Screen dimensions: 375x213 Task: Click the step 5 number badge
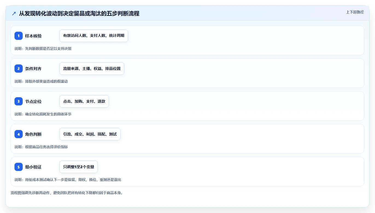coord(19,167)
